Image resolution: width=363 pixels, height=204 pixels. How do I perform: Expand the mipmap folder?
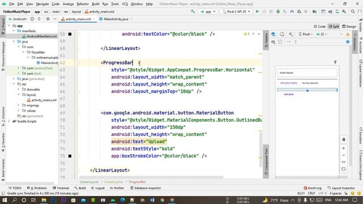point(19,105)
